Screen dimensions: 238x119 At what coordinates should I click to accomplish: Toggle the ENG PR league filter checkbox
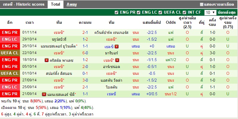(x=116, y=12)
